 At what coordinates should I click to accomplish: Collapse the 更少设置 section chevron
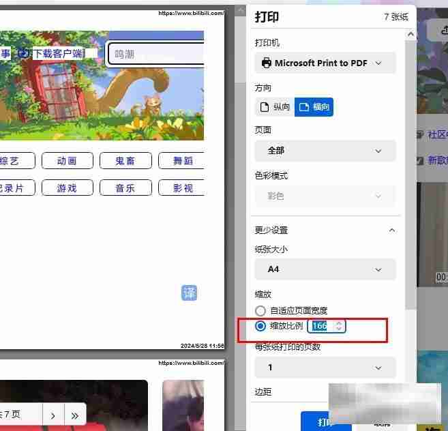(x=391, y=231)
